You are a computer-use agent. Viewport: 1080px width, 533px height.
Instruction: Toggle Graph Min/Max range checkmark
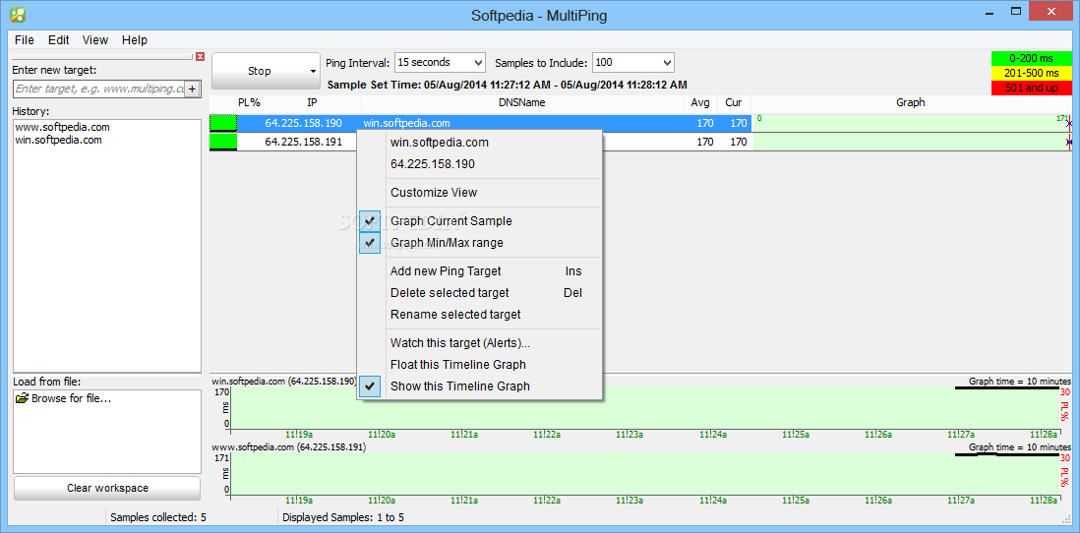click(370, 242)
